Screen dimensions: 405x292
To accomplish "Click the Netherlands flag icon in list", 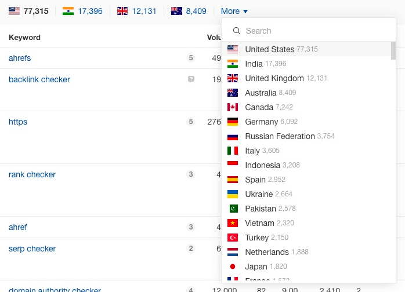I will [x=233, y=252].
